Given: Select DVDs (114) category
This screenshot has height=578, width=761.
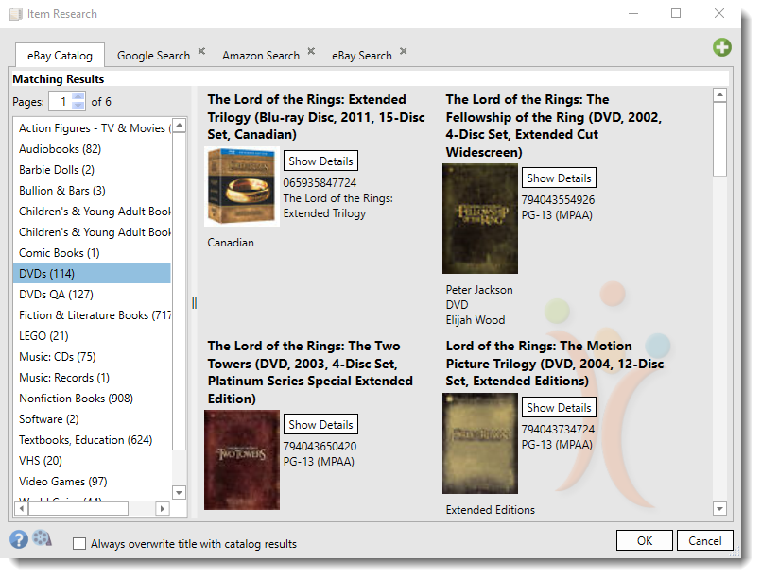Looking at the screenshot, I should click(x=93, y=274).
